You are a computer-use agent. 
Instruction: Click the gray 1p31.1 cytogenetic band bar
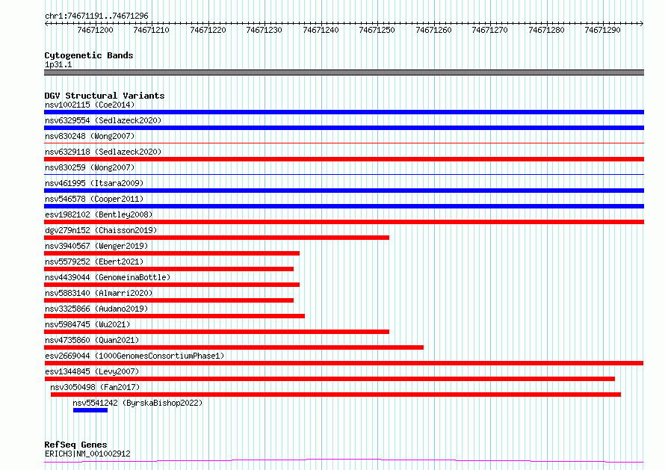(x=344, y=72)
